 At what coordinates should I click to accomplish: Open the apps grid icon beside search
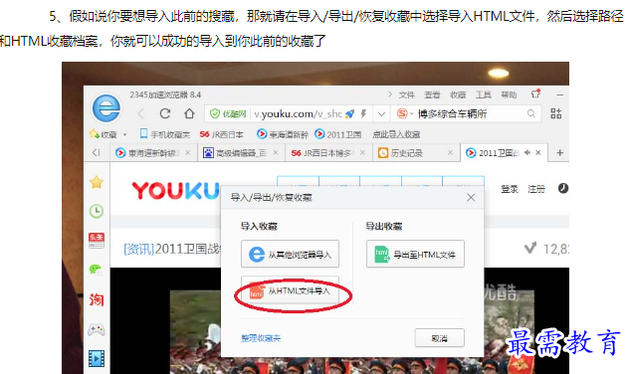pyautogui.click(x=556, y=113)
